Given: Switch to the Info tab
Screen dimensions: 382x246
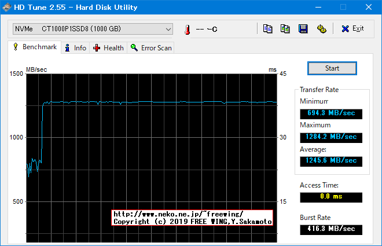Looking at the screenshot, I should [75, 47].
